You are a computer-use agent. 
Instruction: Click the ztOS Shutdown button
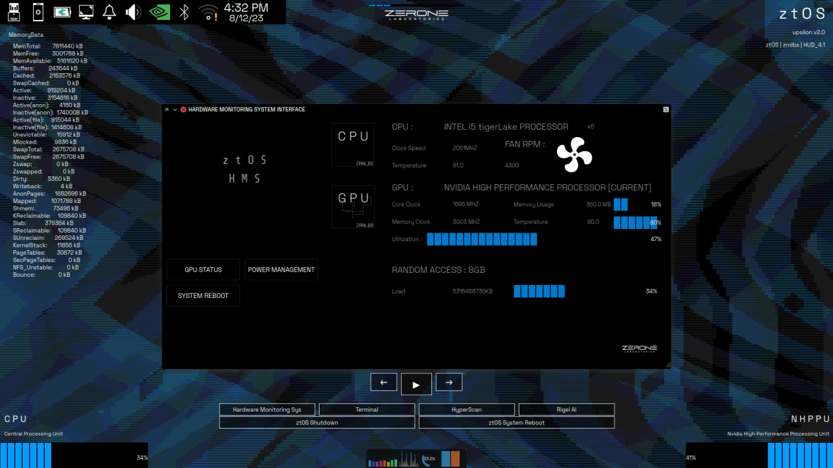pos(317,423)
